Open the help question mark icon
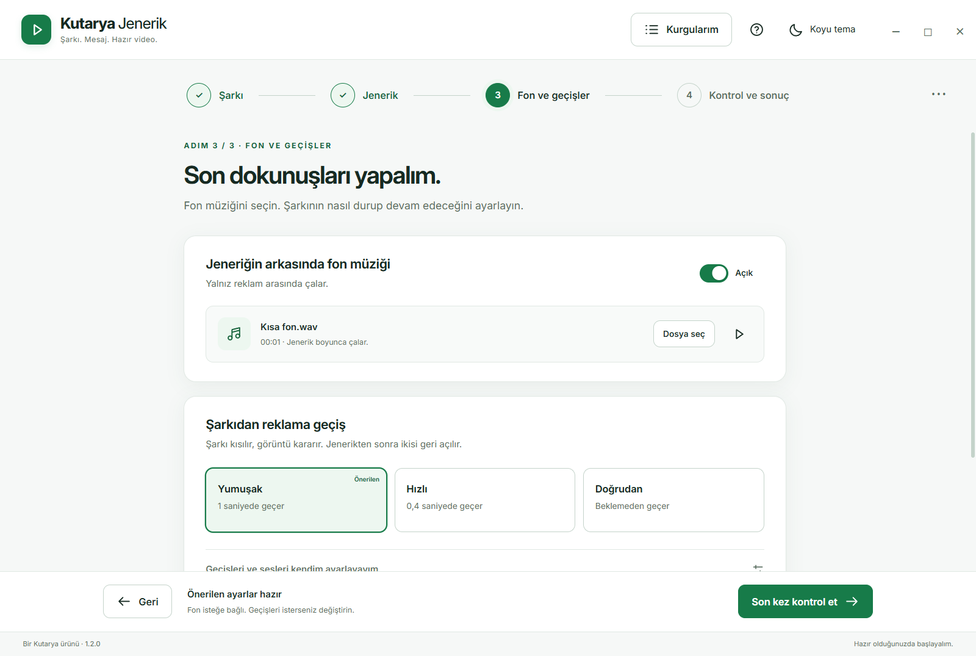The height and width of the screenshot is (656, 976). 756,29
